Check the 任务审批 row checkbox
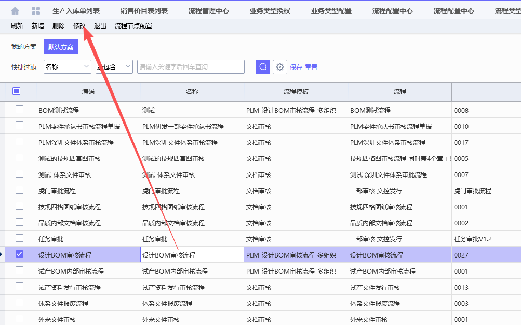This screenshot has width=521, height=325. (19, 238)
